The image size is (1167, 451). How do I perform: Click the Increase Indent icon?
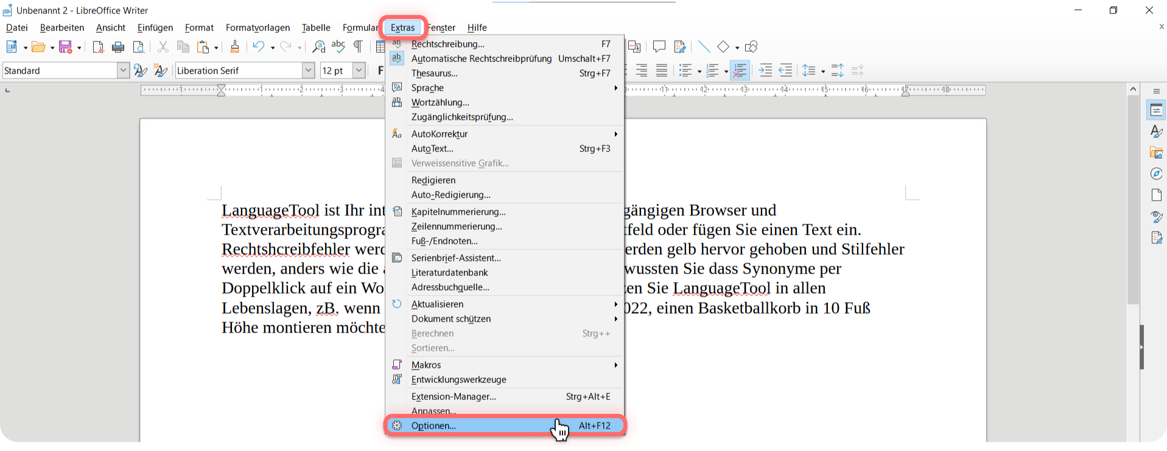point(765,71)
